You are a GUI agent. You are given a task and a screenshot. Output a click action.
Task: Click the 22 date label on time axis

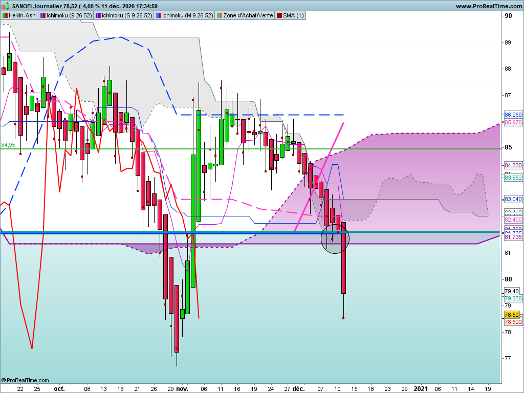(x=20, y=389)
